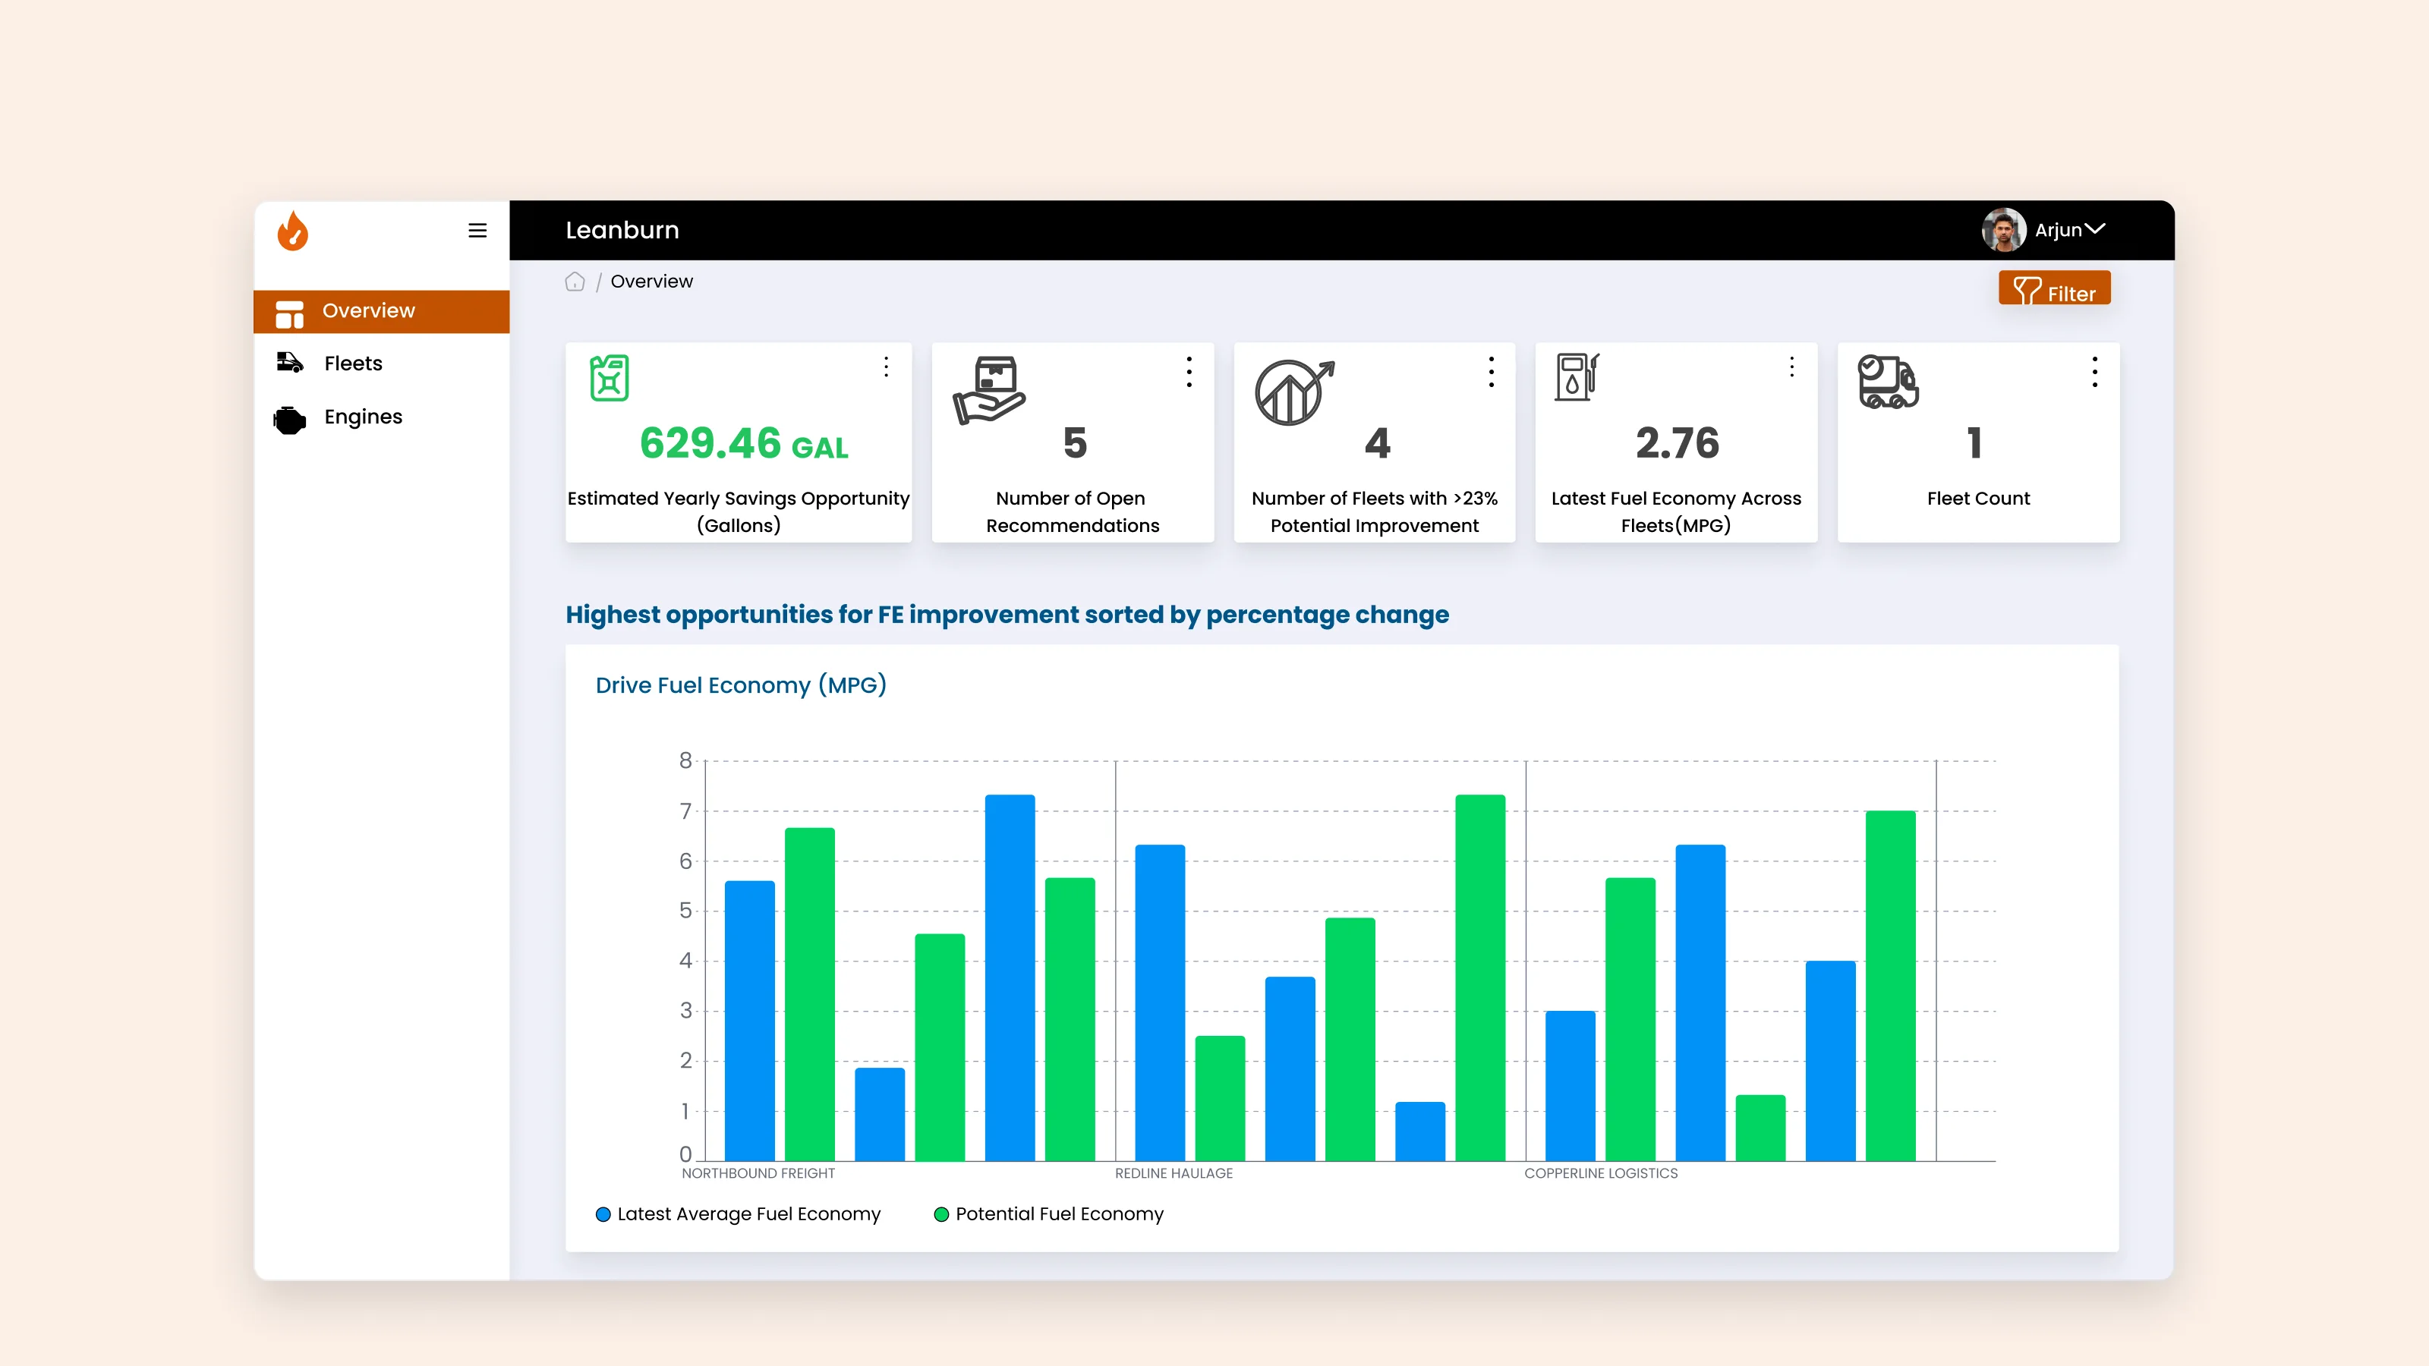Open options menu on Open Recommendations card
This screenshot has height=1366, width=2429.
coord(1188,371)
